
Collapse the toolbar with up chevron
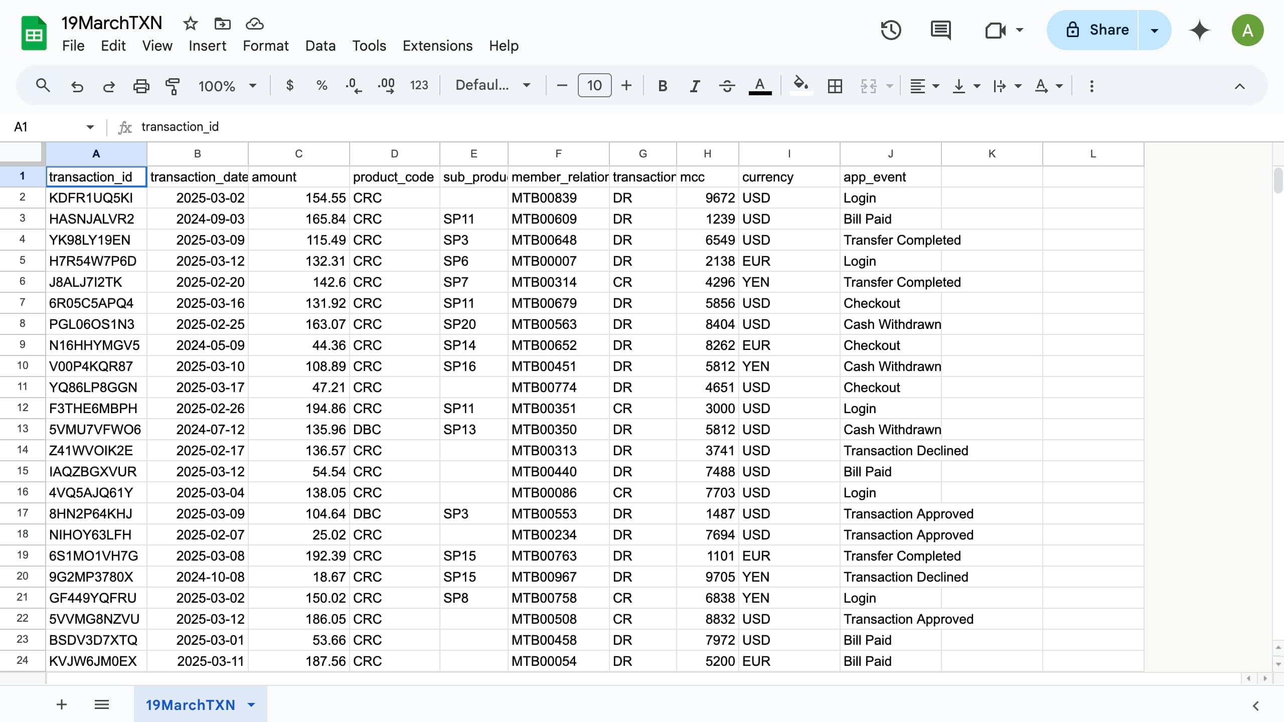[1239, 86]
